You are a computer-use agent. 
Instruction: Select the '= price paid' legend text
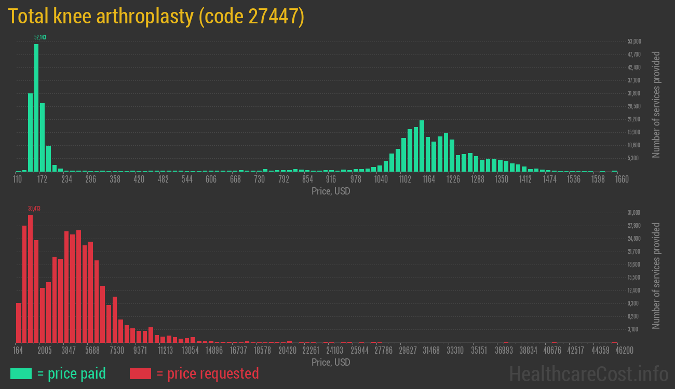[x=71, y=373]
